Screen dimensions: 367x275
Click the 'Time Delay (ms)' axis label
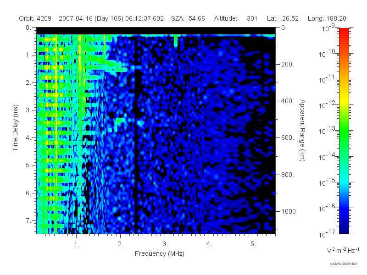pos(15,128)
